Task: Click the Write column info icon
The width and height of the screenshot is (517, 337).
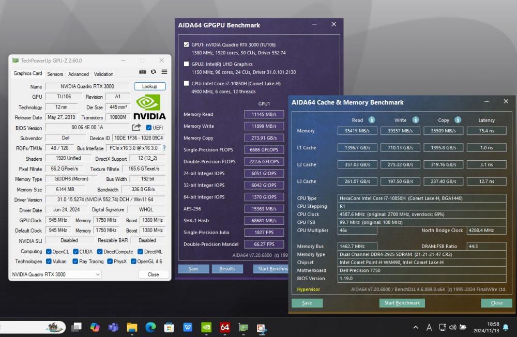Action: [x=415, y=120]
